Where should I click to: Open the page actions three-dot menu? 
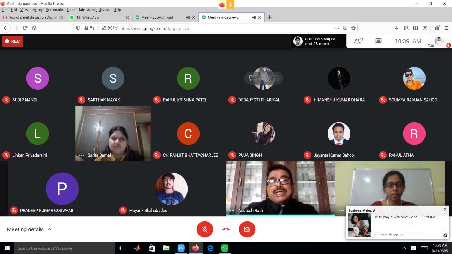coord(337,28)
